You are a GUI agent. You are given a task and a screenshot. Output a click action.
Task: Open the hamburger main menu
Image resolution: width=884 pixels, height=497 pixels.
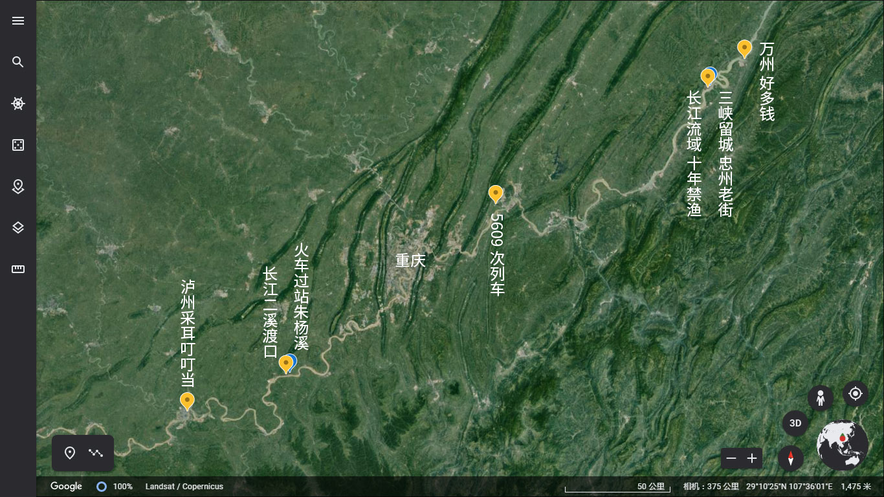[18, 21]
